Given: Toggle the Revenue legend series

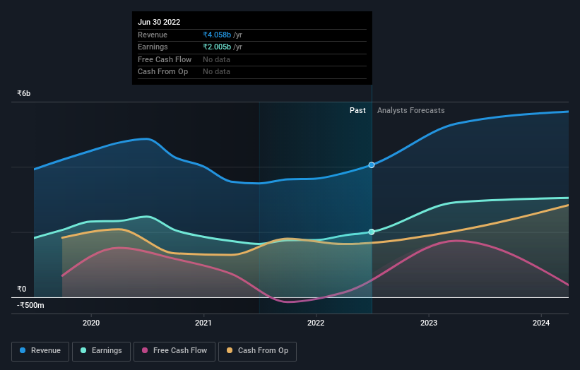Looking at the screenshot, I should click(40, 351).
